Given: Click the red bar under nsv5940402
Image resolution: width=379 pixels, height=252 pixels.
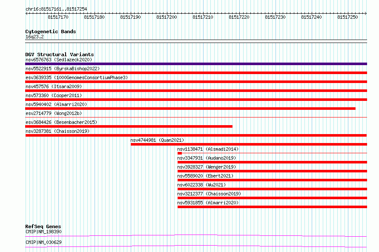Looking at the screenshot, I should click(190, 109).
